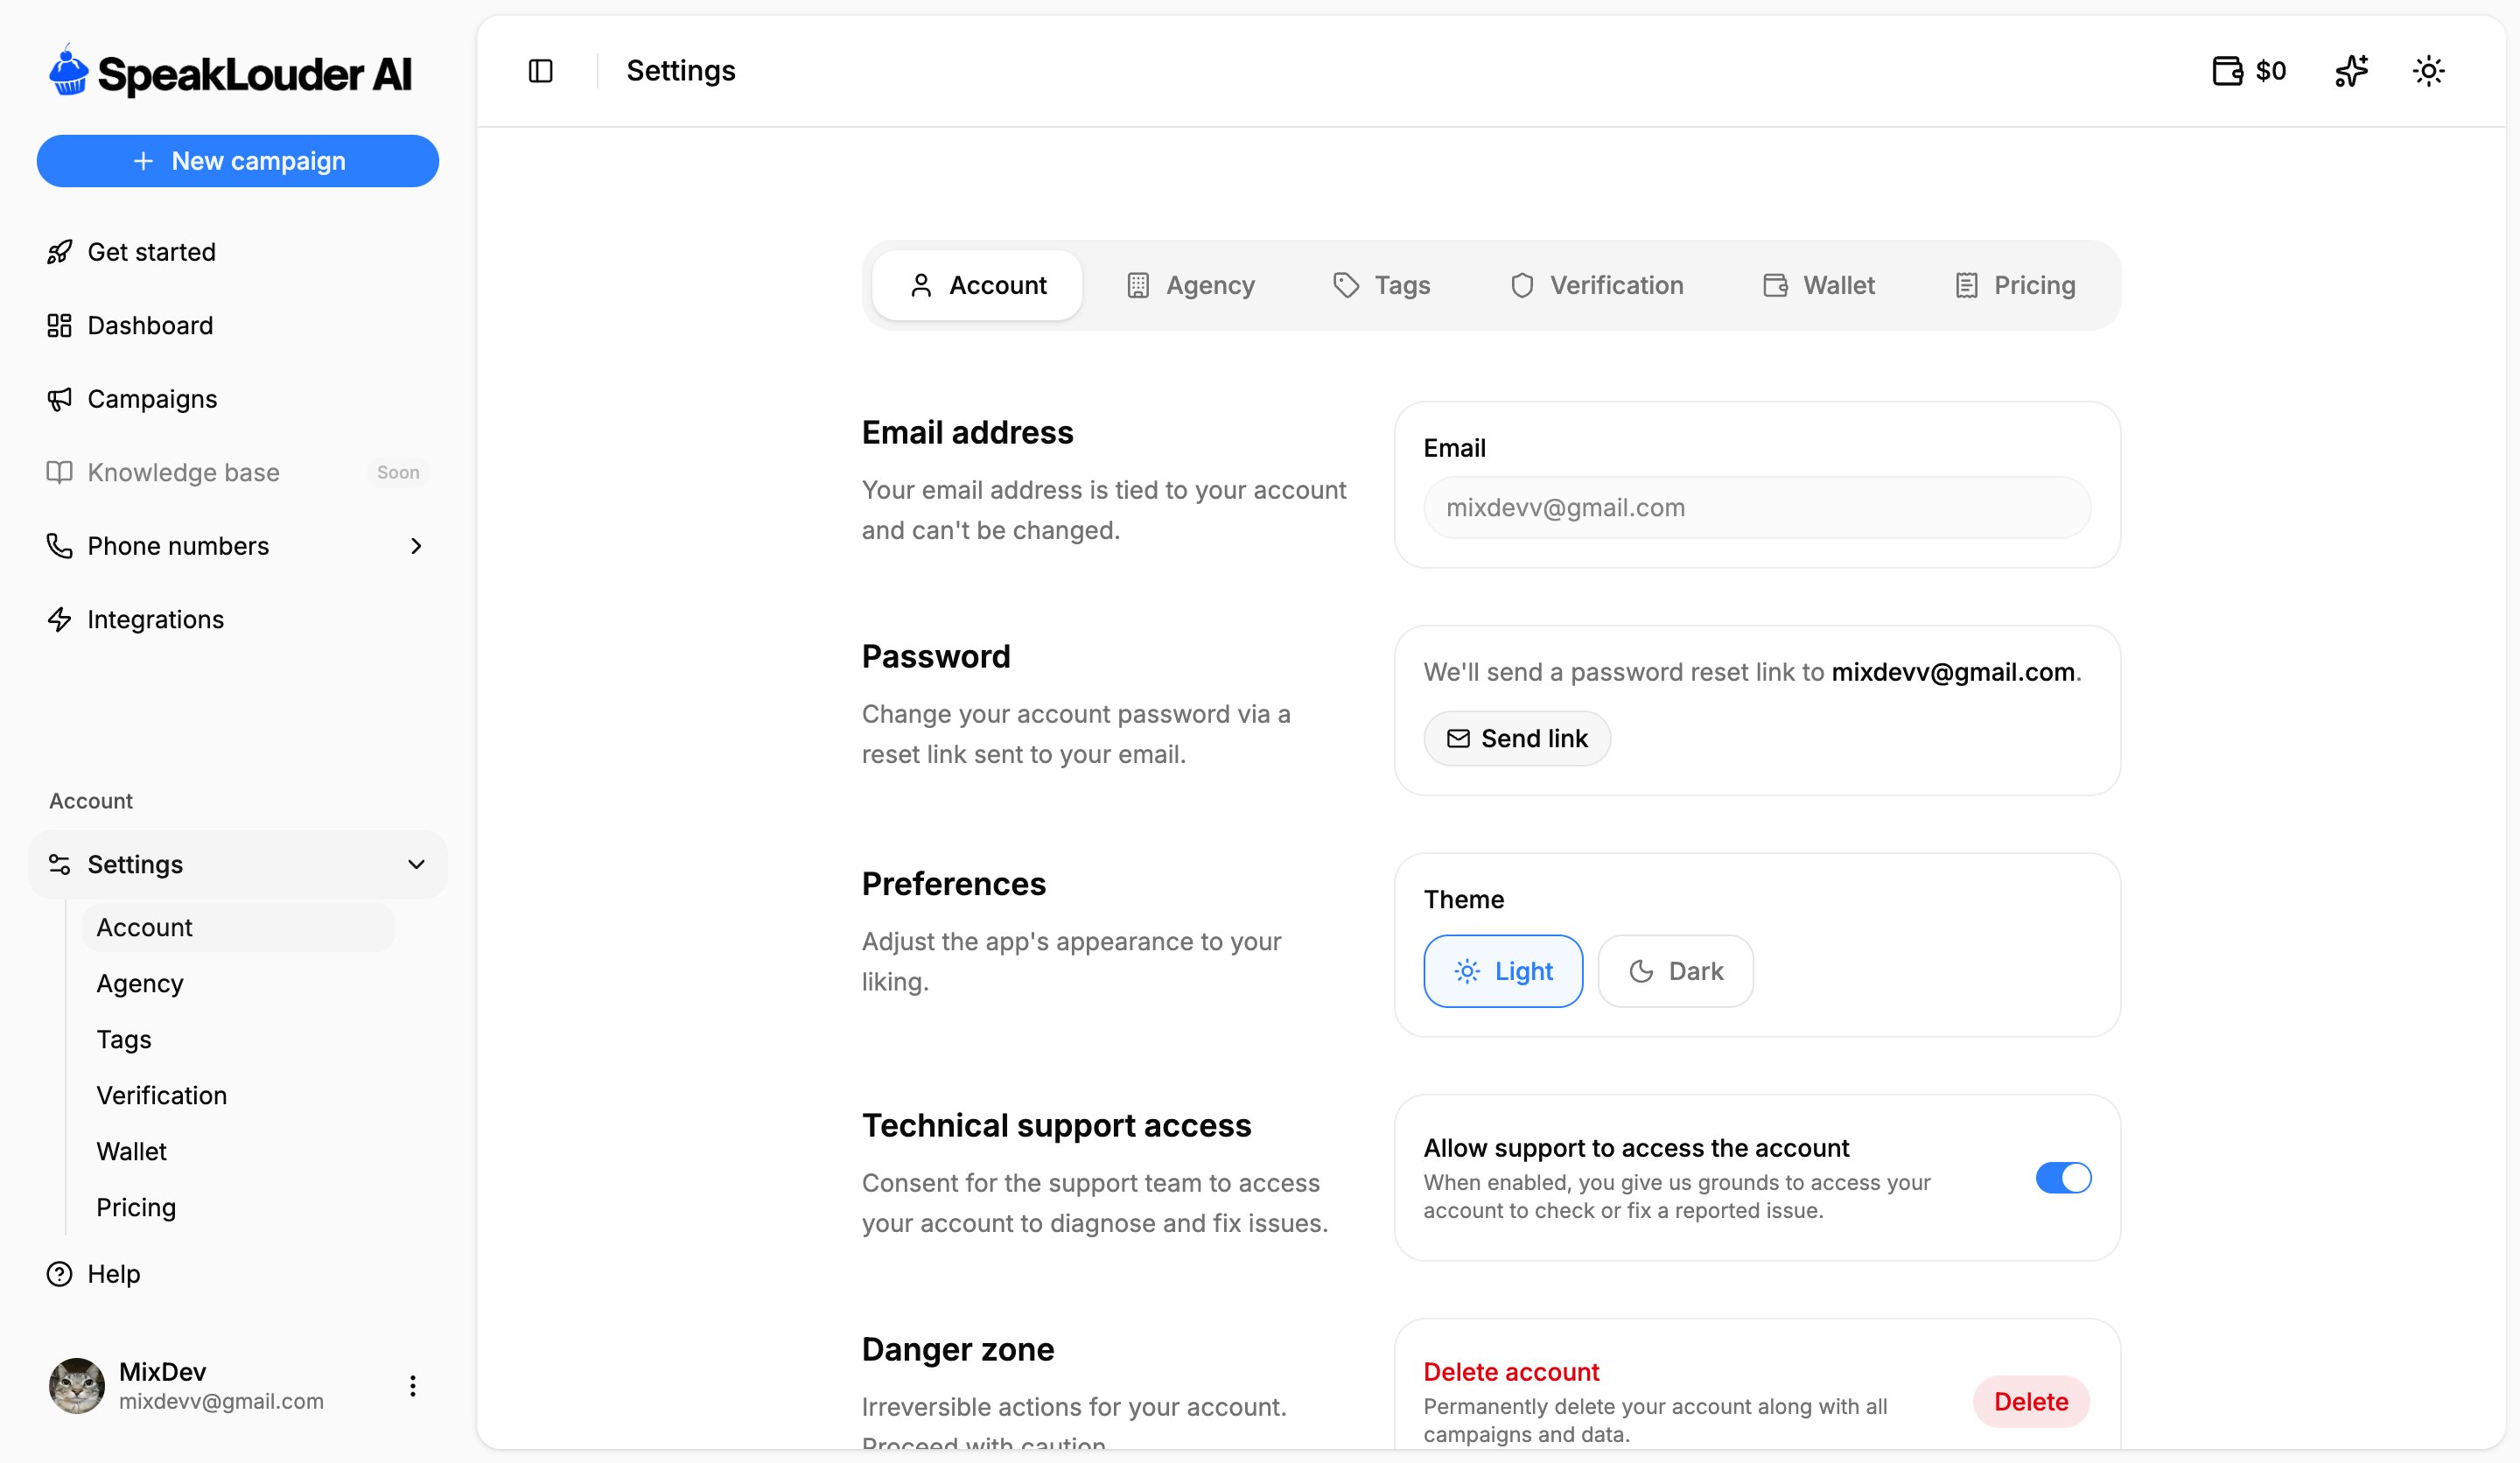This screenshot has height=1463, width=2520.
Task: Click the disabled Email input field
Action: tap(1757, 507)
